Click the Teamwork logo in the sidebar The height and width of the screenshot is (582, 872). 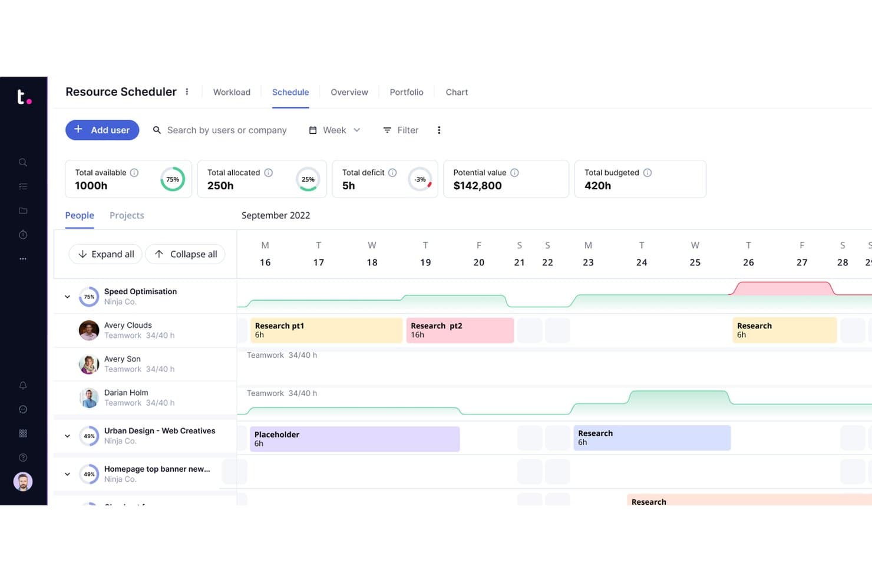pyautogui.click(x=24, y=97)
